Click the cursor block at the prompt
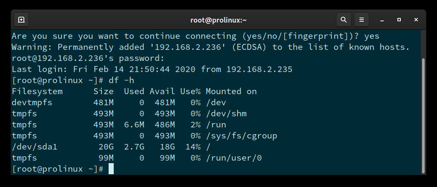 (x=111, y=169)
